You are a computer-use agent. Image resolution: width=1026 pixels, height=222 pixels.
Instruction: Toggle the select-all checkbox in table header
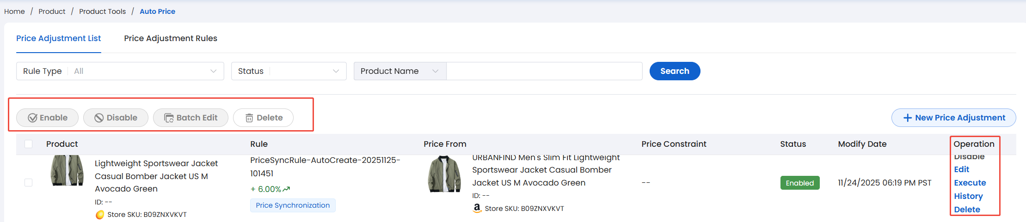point(29,144)
